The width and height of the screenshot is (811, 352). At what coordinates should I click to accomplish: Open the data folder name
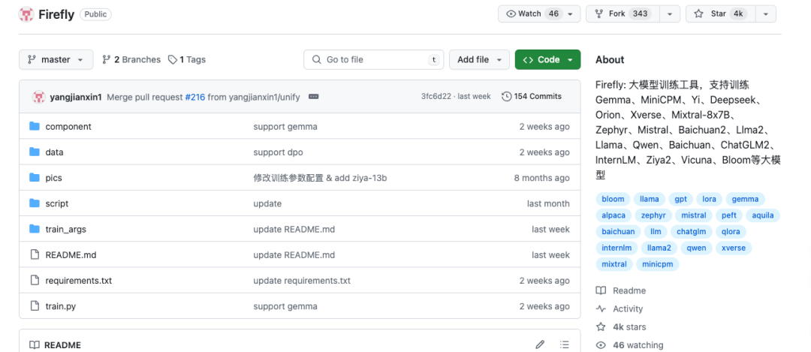[54, 152]
